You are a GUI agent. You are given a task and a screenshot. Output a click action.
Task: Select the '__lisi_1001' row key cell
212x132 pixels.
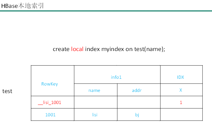(x=53, y=102)
